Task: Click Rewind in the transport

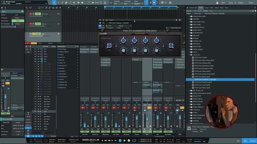Action: point(106,140)
